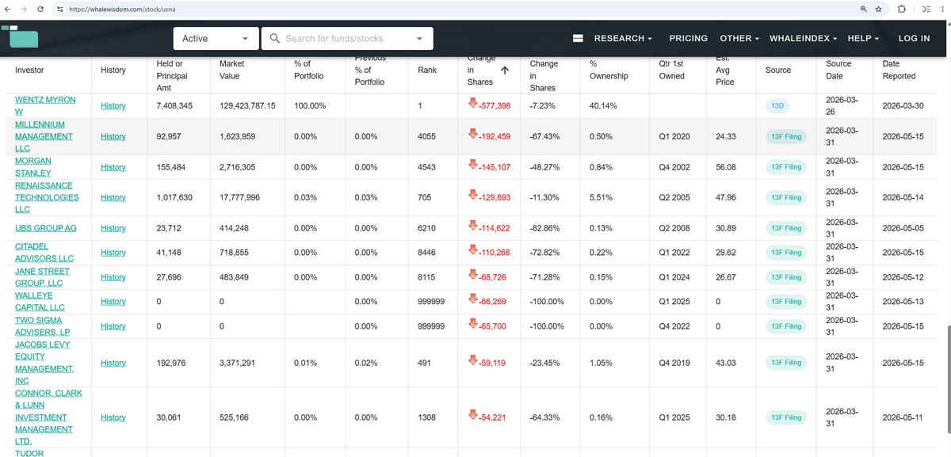Open JANE STREET GROUP, LLC link
951x457 pixels.
42,277
